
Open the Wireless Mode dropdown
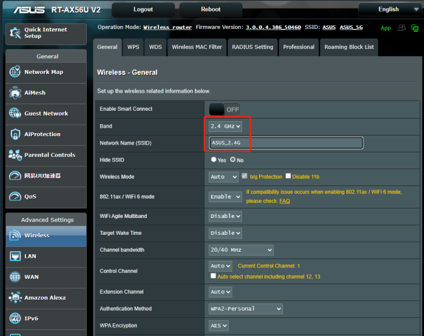pyautogui.click(x=223, y=177)
